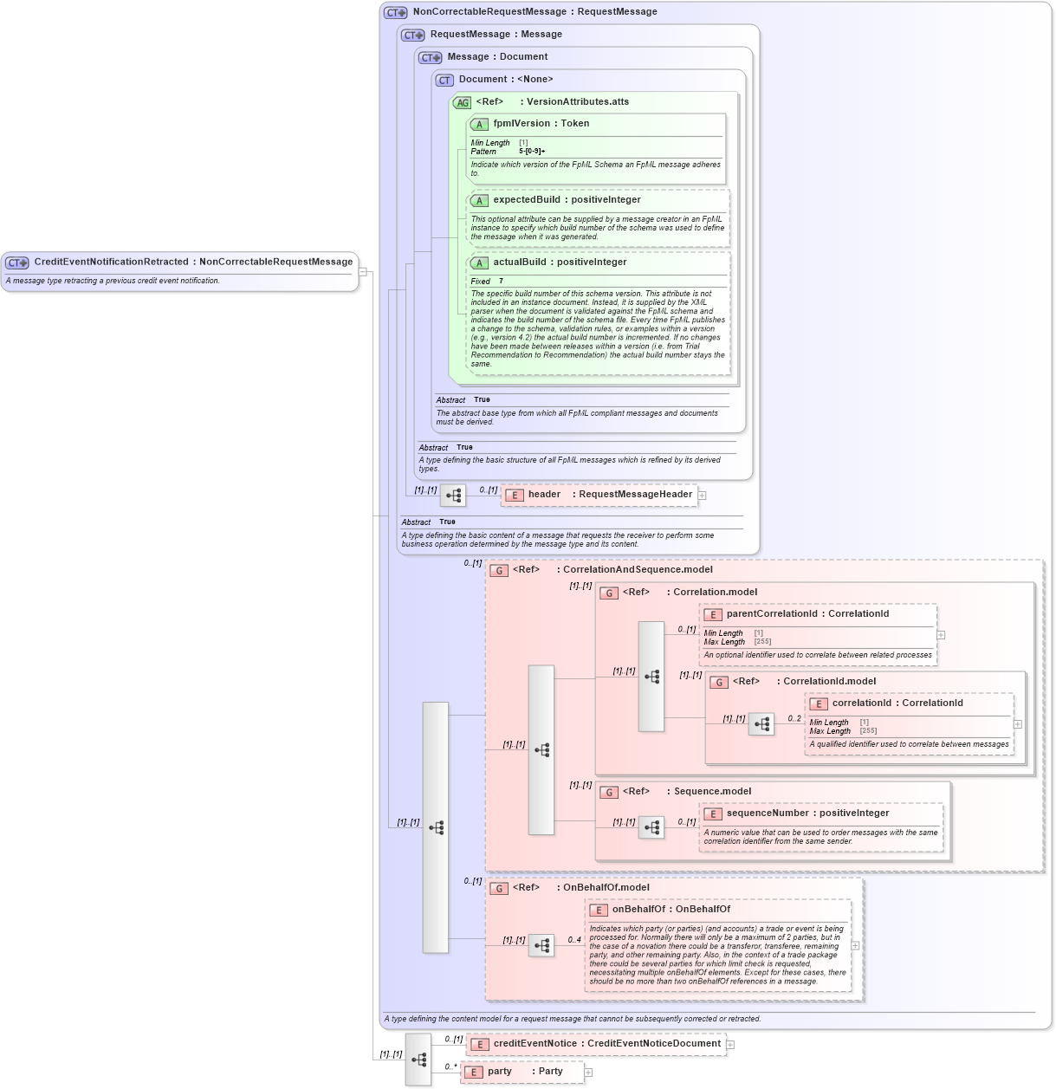1056x1089 pixels.
Task: Click the AG icon of VersionAttributes.atts
Action: (461, 101)
